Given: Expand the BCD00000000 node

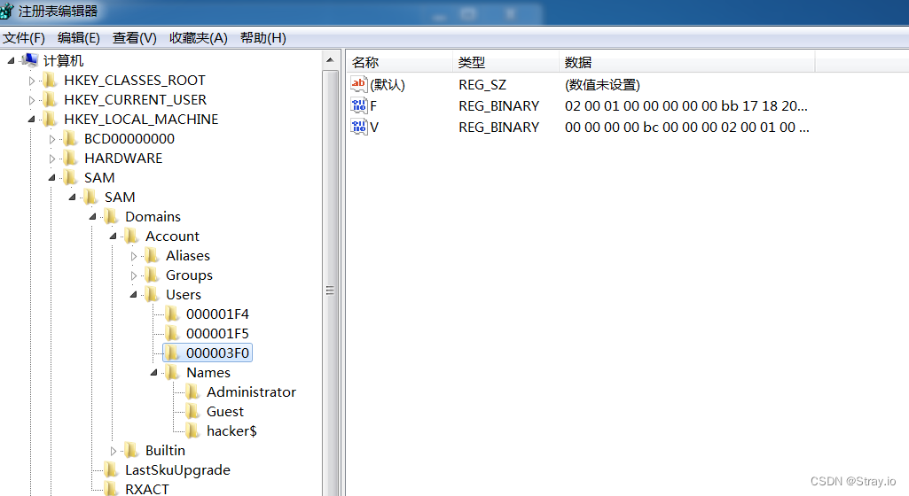Looking at the screenshot, I should (x=52, y=139).
